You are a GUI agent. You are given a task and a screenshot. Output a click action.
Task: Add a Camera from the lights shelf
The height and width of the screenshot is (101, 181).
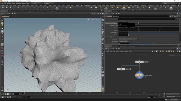(87, 8)
